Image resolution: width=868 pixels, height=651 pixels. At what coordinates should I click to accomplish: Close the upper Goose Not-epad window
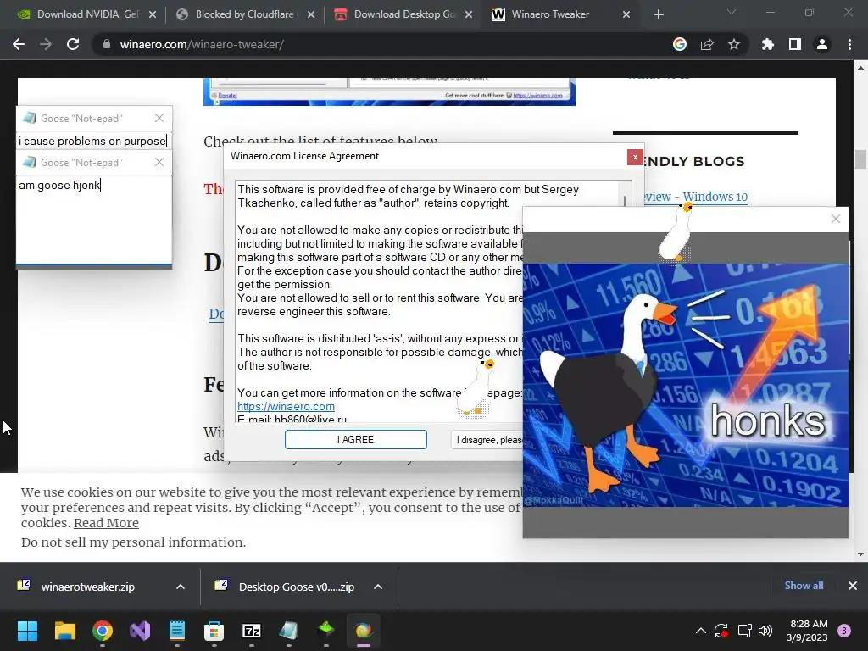(159, 118)
